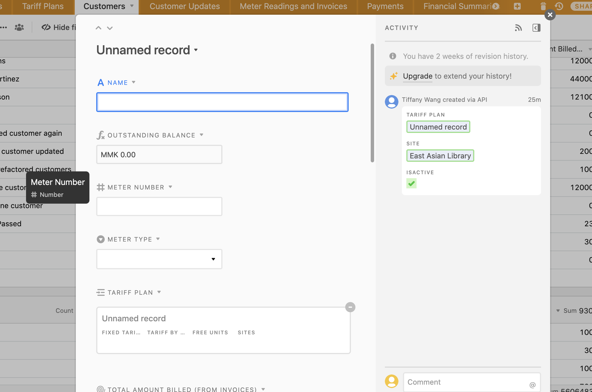
Task: Open revision history via the clock icon
Action: tap(559, 6)
